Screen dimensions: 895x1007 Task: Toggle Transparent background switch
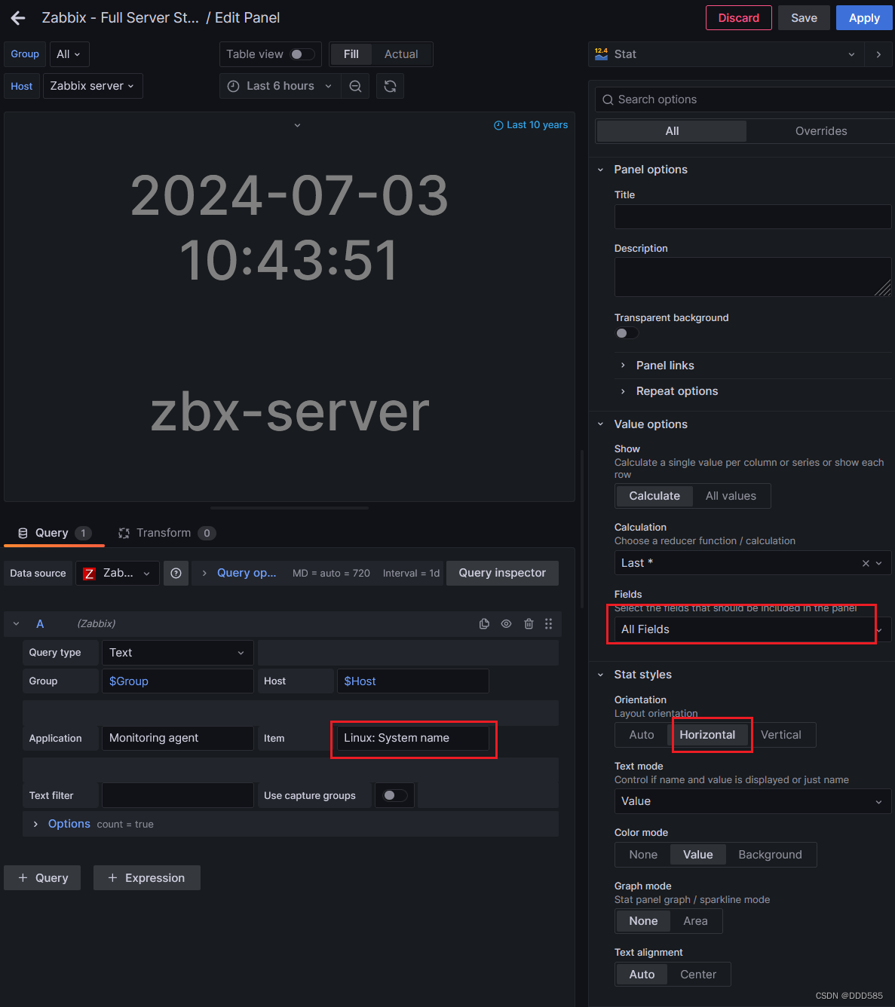point(627,333)
